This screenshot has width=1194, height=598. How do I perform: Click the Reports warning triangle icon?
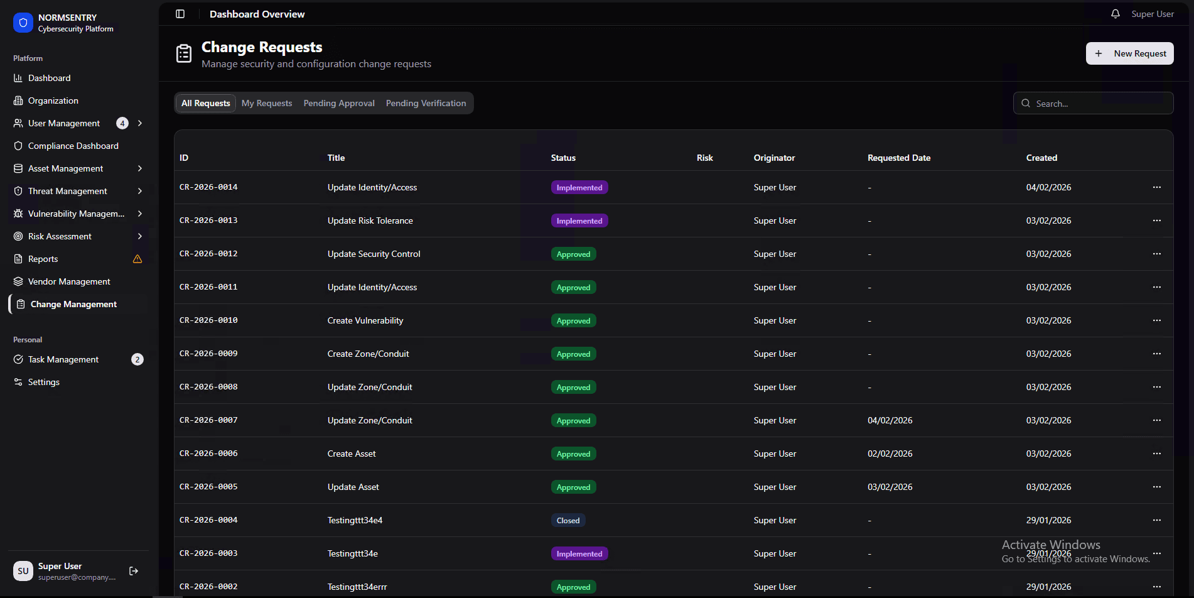pos(137,258)
